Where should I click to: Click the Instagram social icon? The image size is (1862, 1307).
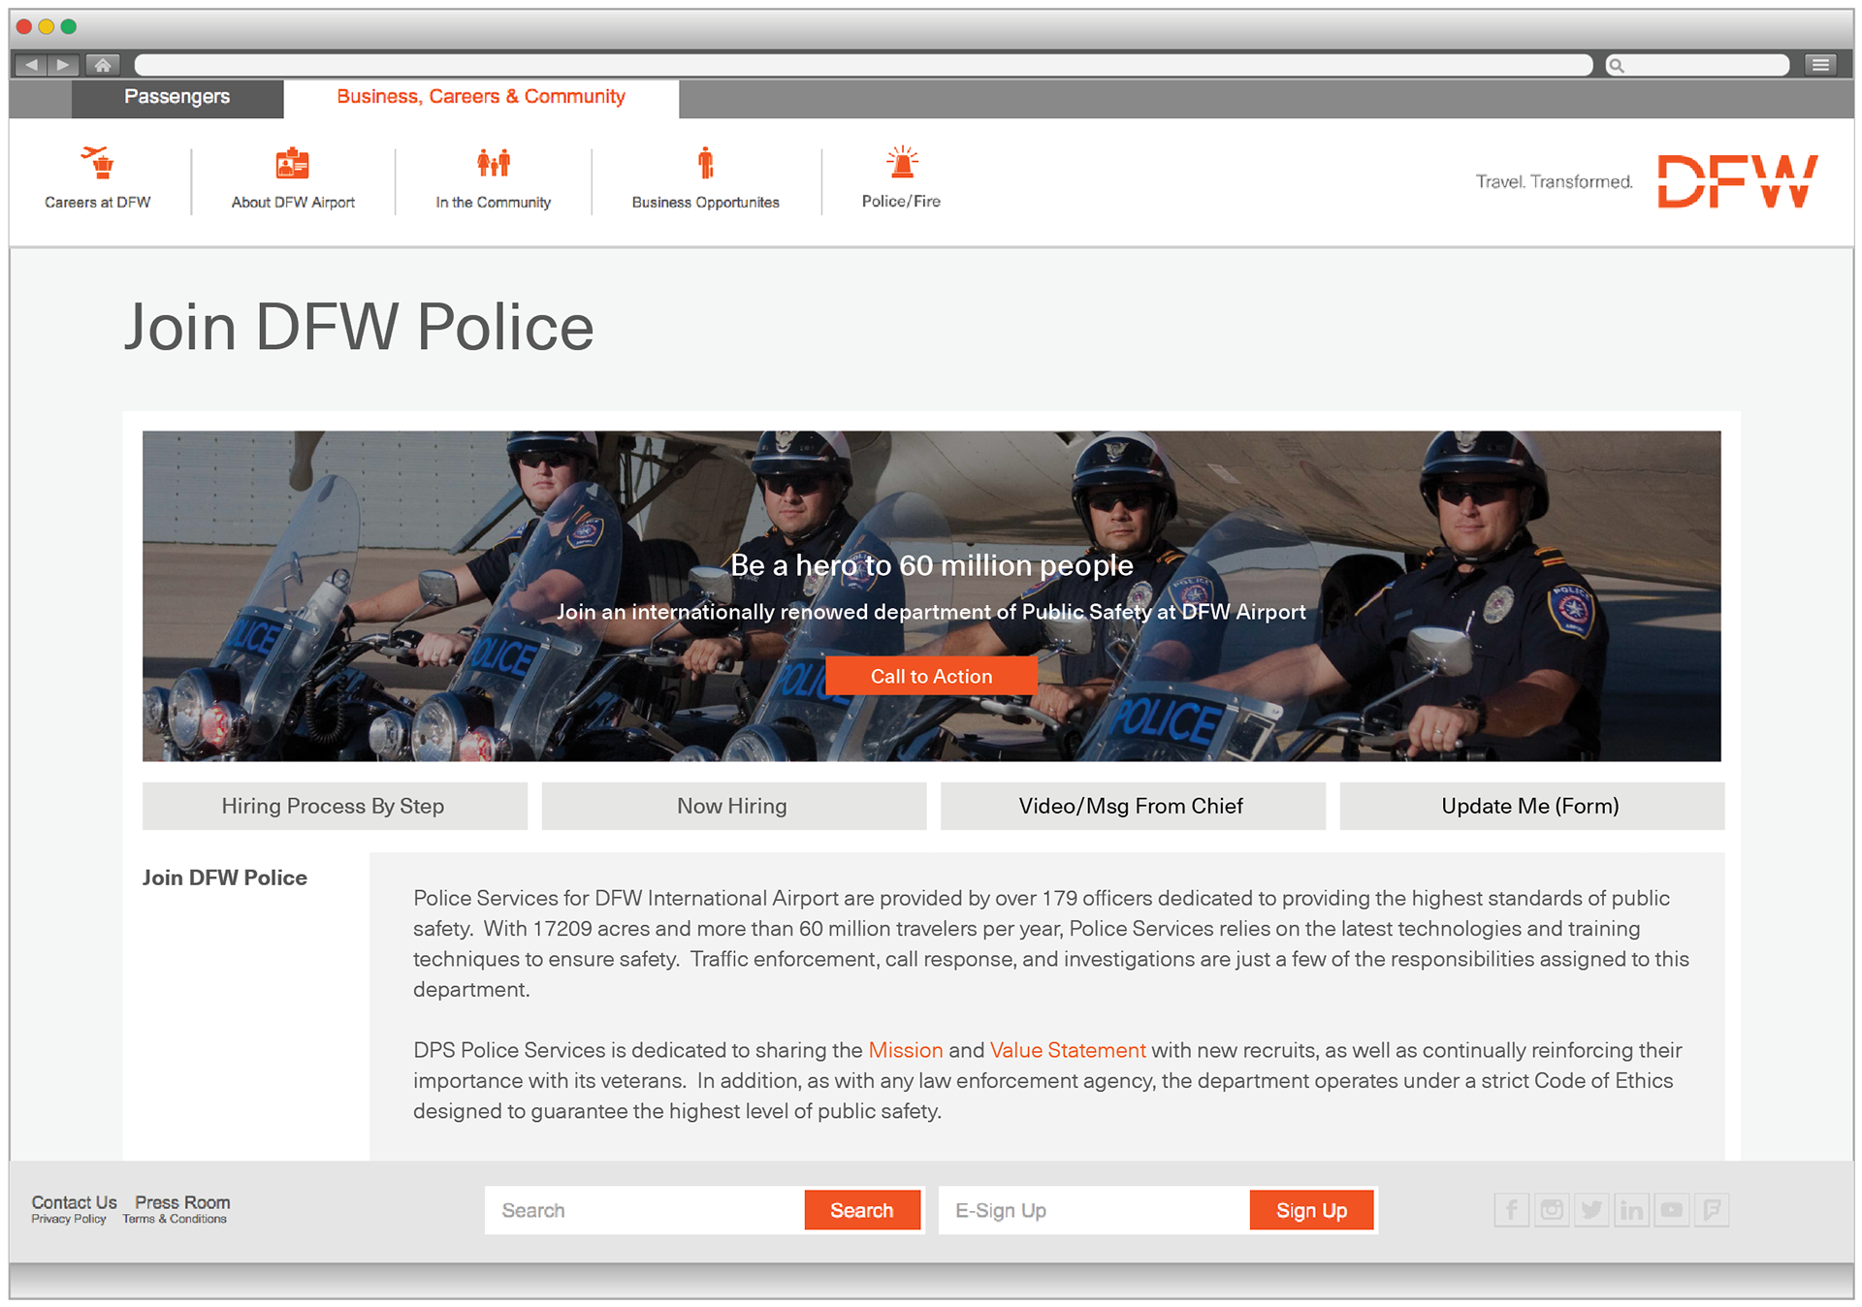(x=1552, y=1209)
